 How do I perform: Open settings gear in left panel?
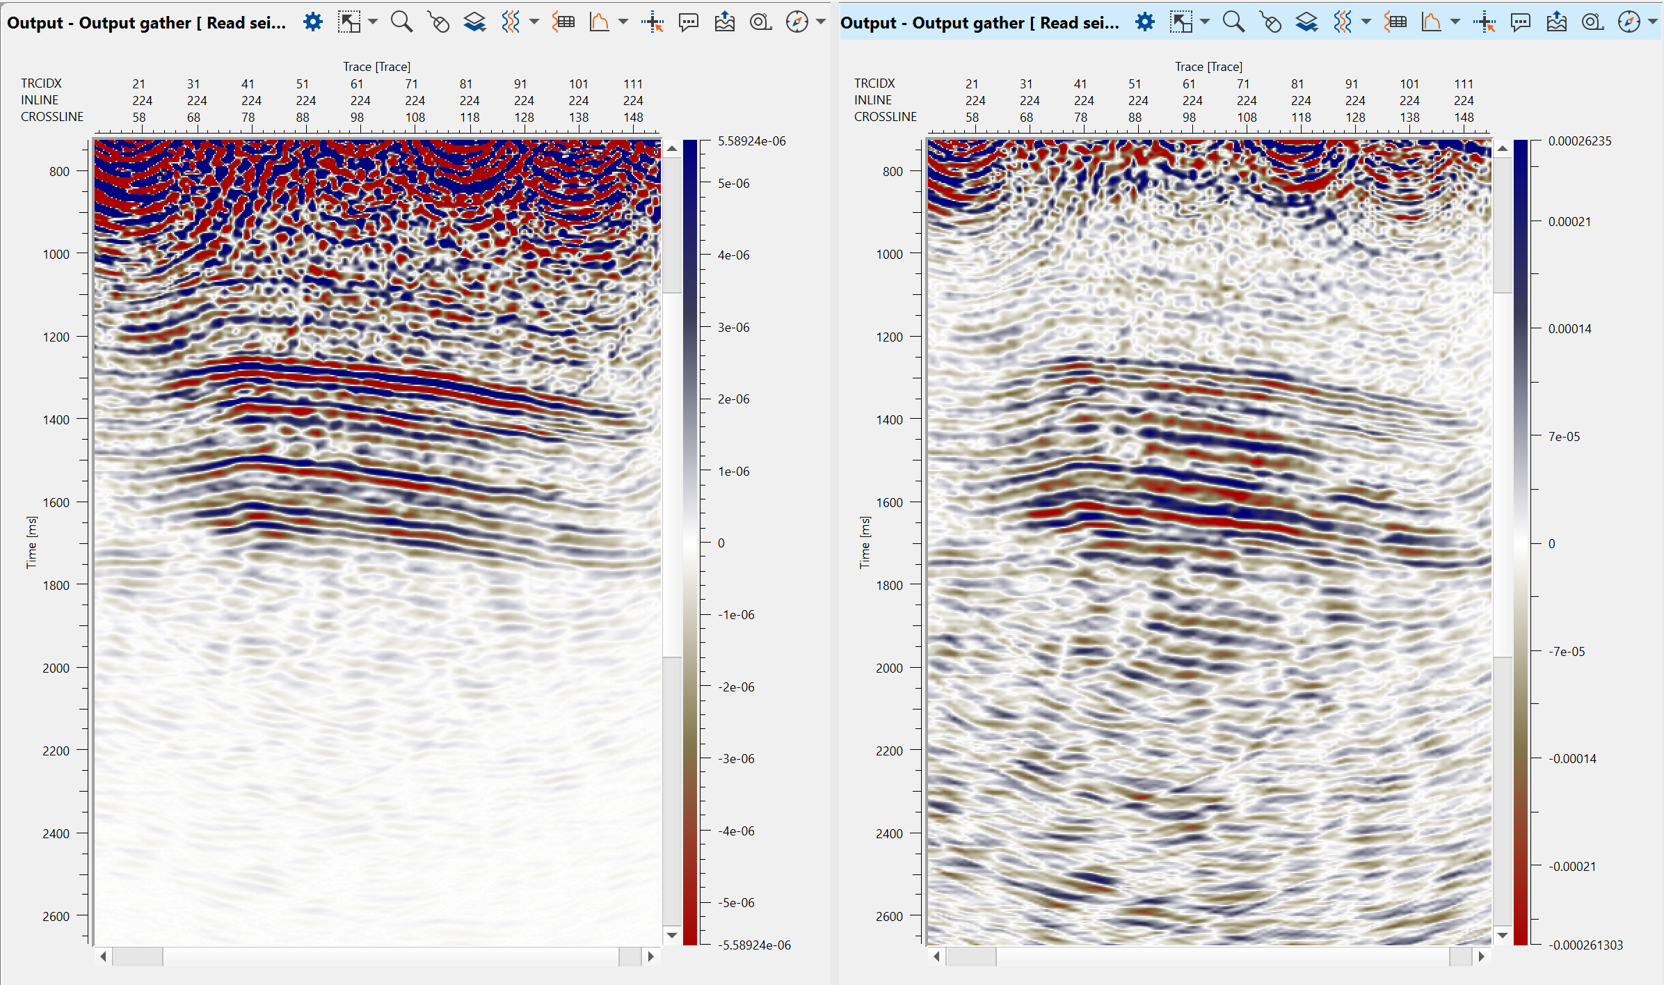point(313,22)
